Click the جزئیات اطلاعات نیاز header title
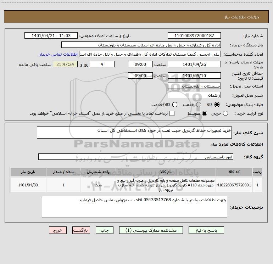 [x=242, y=17]
